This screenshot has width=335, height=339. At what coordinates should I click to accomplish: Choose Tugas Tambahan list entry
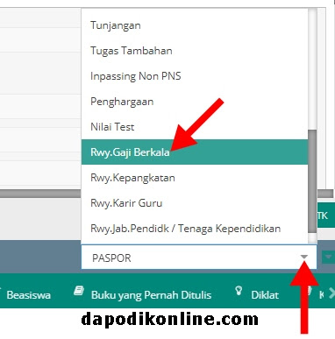pyautogui.click(x=195, y=51)
